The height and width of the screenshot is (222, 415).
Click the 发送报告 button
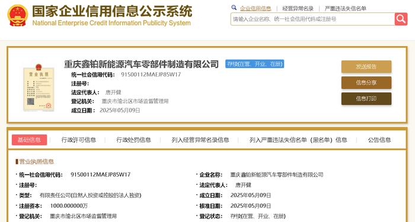point(366,66)
